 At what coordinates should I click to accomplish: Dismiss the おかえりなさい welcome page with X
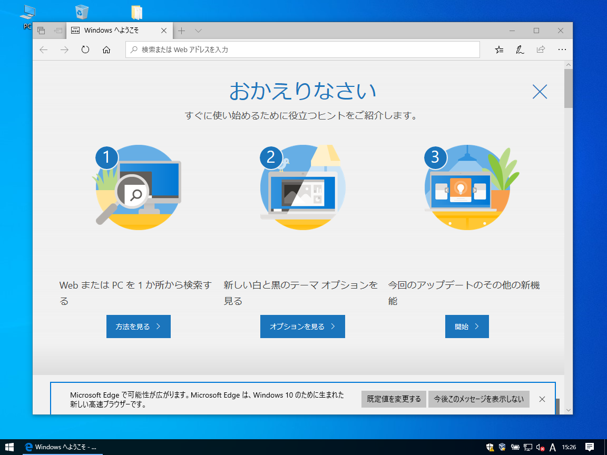click(540, 92)
